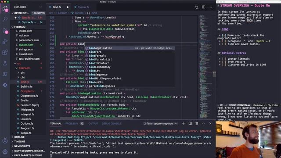Switch to the Terminal panel tab
This screenshot has width=281, height=158.
pyautogui.click(x=56, y=124)
